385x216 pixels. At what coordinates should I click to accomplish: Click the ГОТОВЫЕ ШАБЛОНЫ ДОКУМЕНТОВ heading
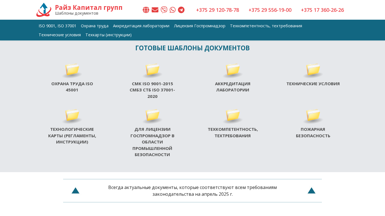coord(193,48)
